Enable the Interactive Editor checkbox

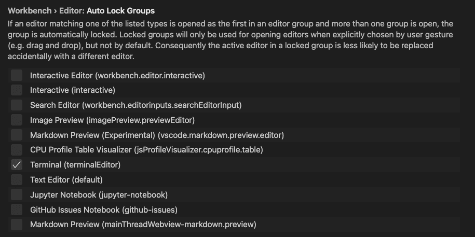click(x=17, y=75)
